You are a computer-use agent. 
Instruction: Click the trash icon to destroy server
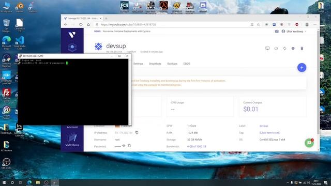(x=302, y=48)
